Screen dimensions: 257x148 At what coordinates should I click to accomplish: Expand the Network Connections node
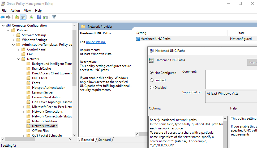pos(23,112)
